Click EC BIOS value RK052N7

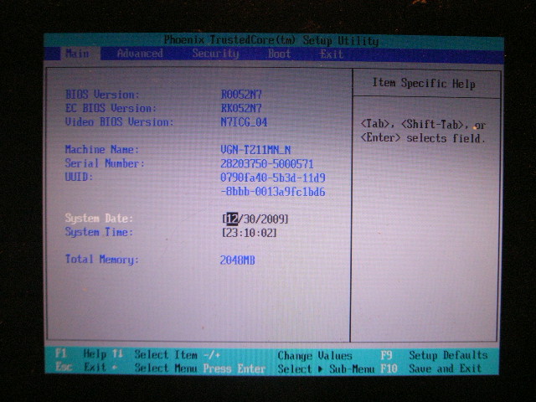point(241,108)
